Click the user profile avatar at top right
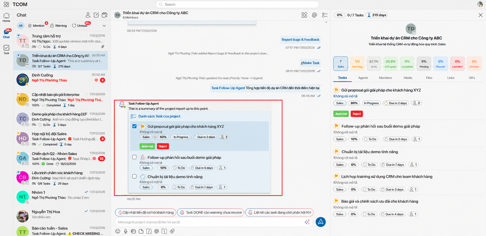Viewport: 486px width, 236px height. (480, 4)
